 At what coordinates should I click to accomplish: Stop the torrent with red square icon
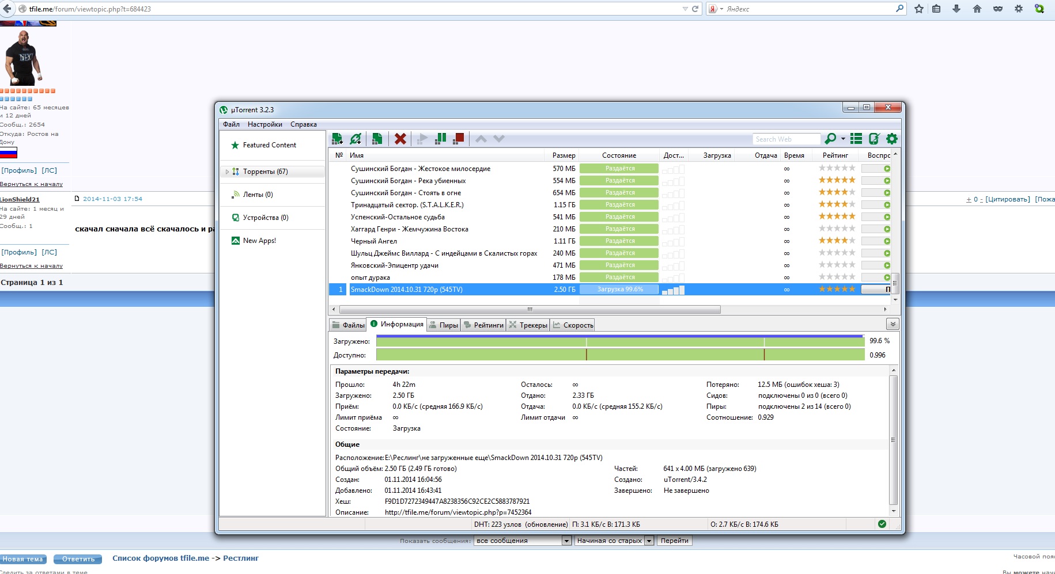pyautogui.click(x=459, y=139)
